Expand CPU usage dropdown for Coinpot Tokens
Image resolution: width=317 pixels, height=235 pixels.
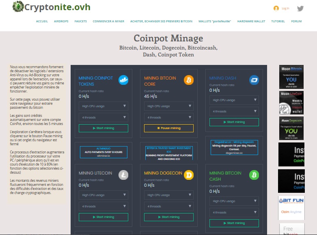click(104, 106)
